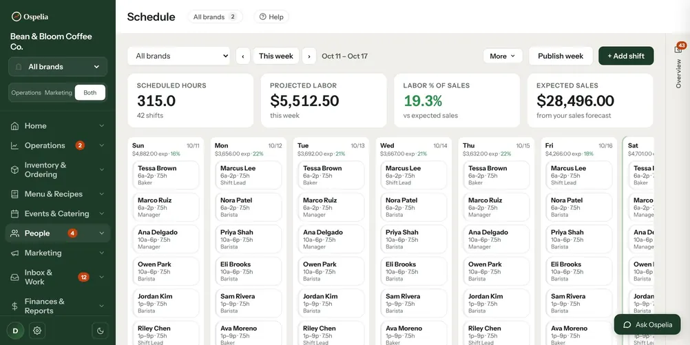Screen dimensions: 690x345
Task: Click the Events & Catering calendar icon
Action: pos(14,214)
